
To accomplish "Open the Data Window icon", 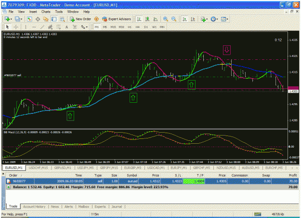I will (x=38, y=19).
